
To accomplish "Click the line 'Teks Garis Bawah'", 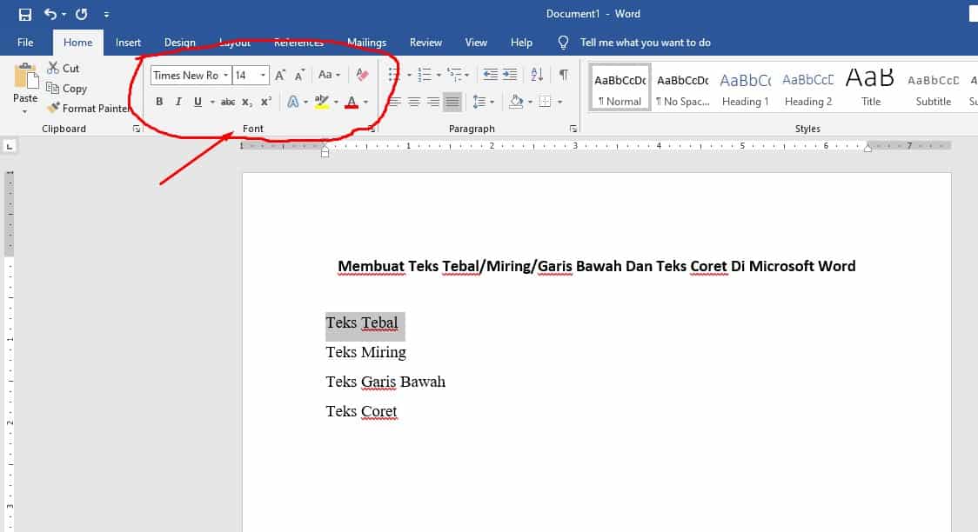I will click(385, 382).
